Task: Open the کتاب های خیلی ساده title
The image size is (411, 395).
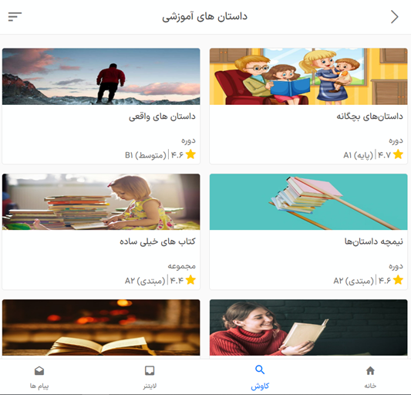Action: click(x=157, y=241)
